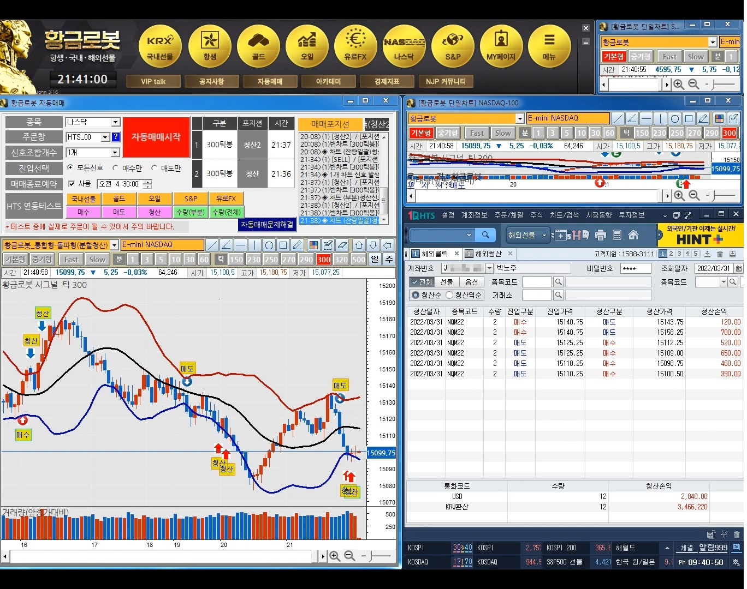Open the MY페이지 gold icon
The image size is (747, 589).
click(501, 46)
